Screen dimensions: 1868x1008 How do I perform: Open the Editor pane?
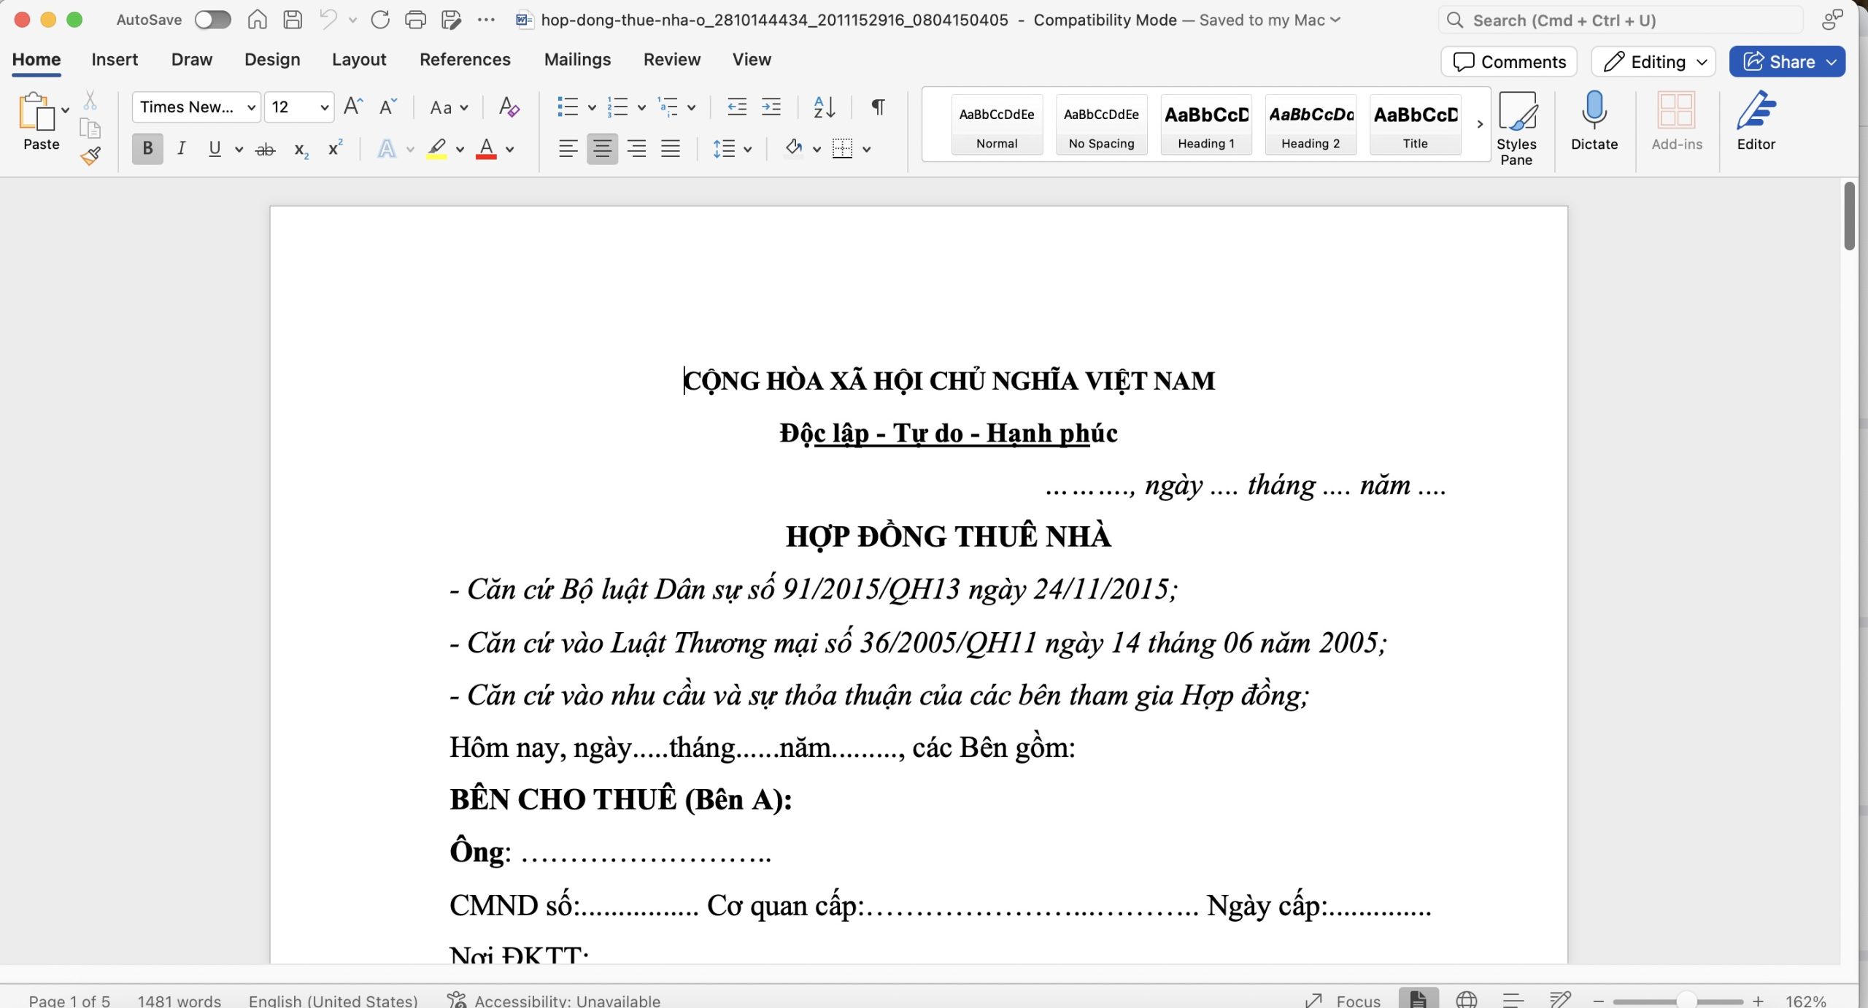[1756, 121]
